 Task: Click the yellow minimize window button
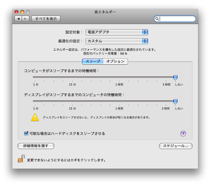[22, 12]
